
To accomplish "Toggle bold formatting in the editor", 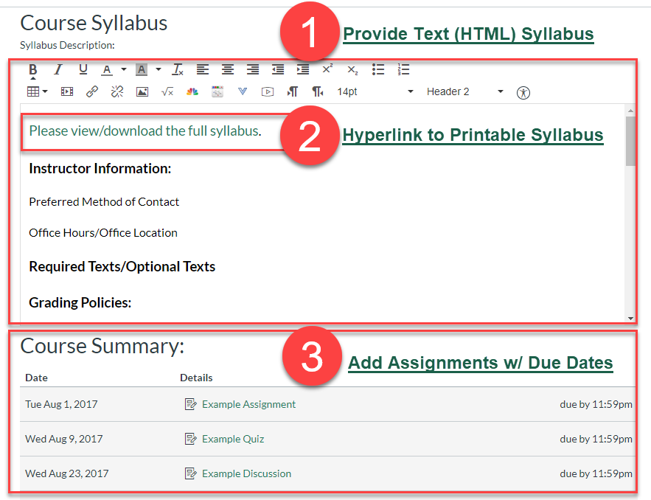I will (x=33, y=69).
